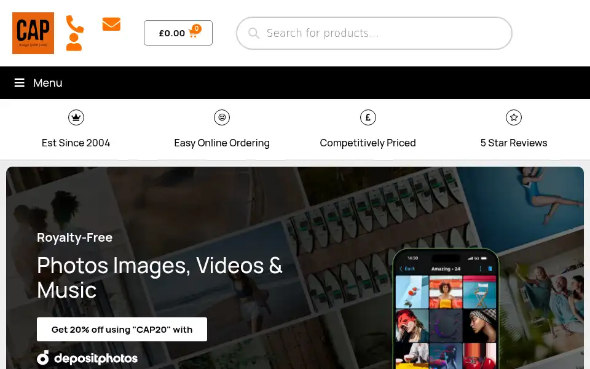
Task: Click the Menu label in black bar
Action: pyautogui.click(x=48, y=83)
